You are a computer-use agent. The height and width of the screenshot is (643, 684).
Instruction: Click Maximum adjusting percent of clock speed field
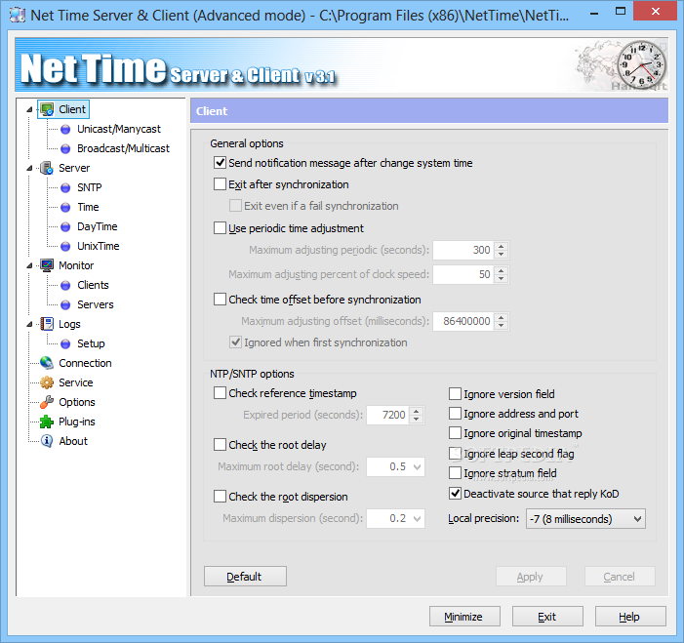(464, 274)
